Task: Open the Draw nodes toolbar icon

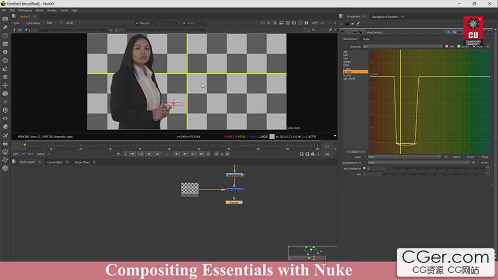Action: click(x=5, y=27)
